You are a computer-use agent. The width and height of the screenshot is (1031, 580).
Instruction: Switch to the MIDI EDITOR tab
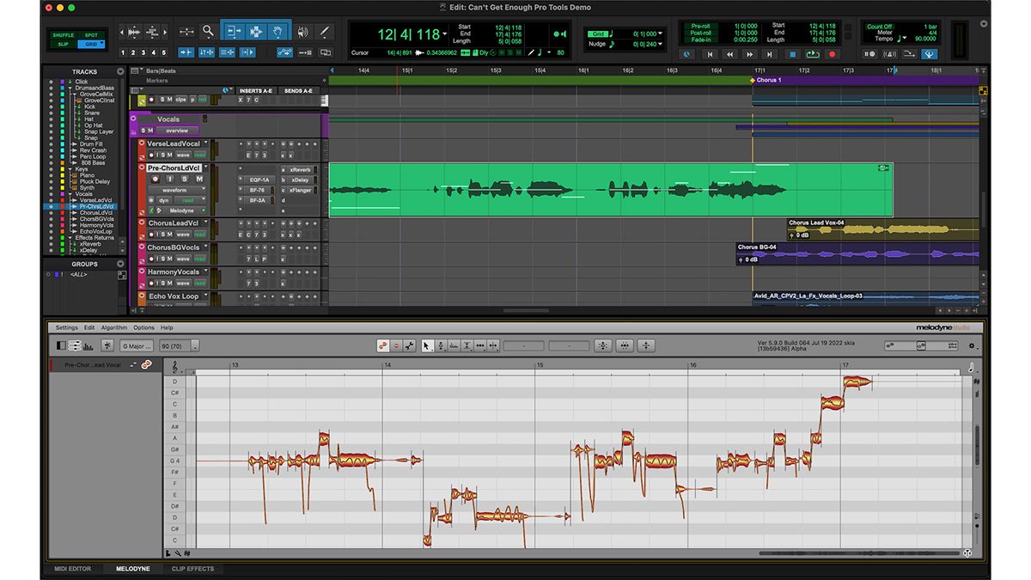coord(73,568)
